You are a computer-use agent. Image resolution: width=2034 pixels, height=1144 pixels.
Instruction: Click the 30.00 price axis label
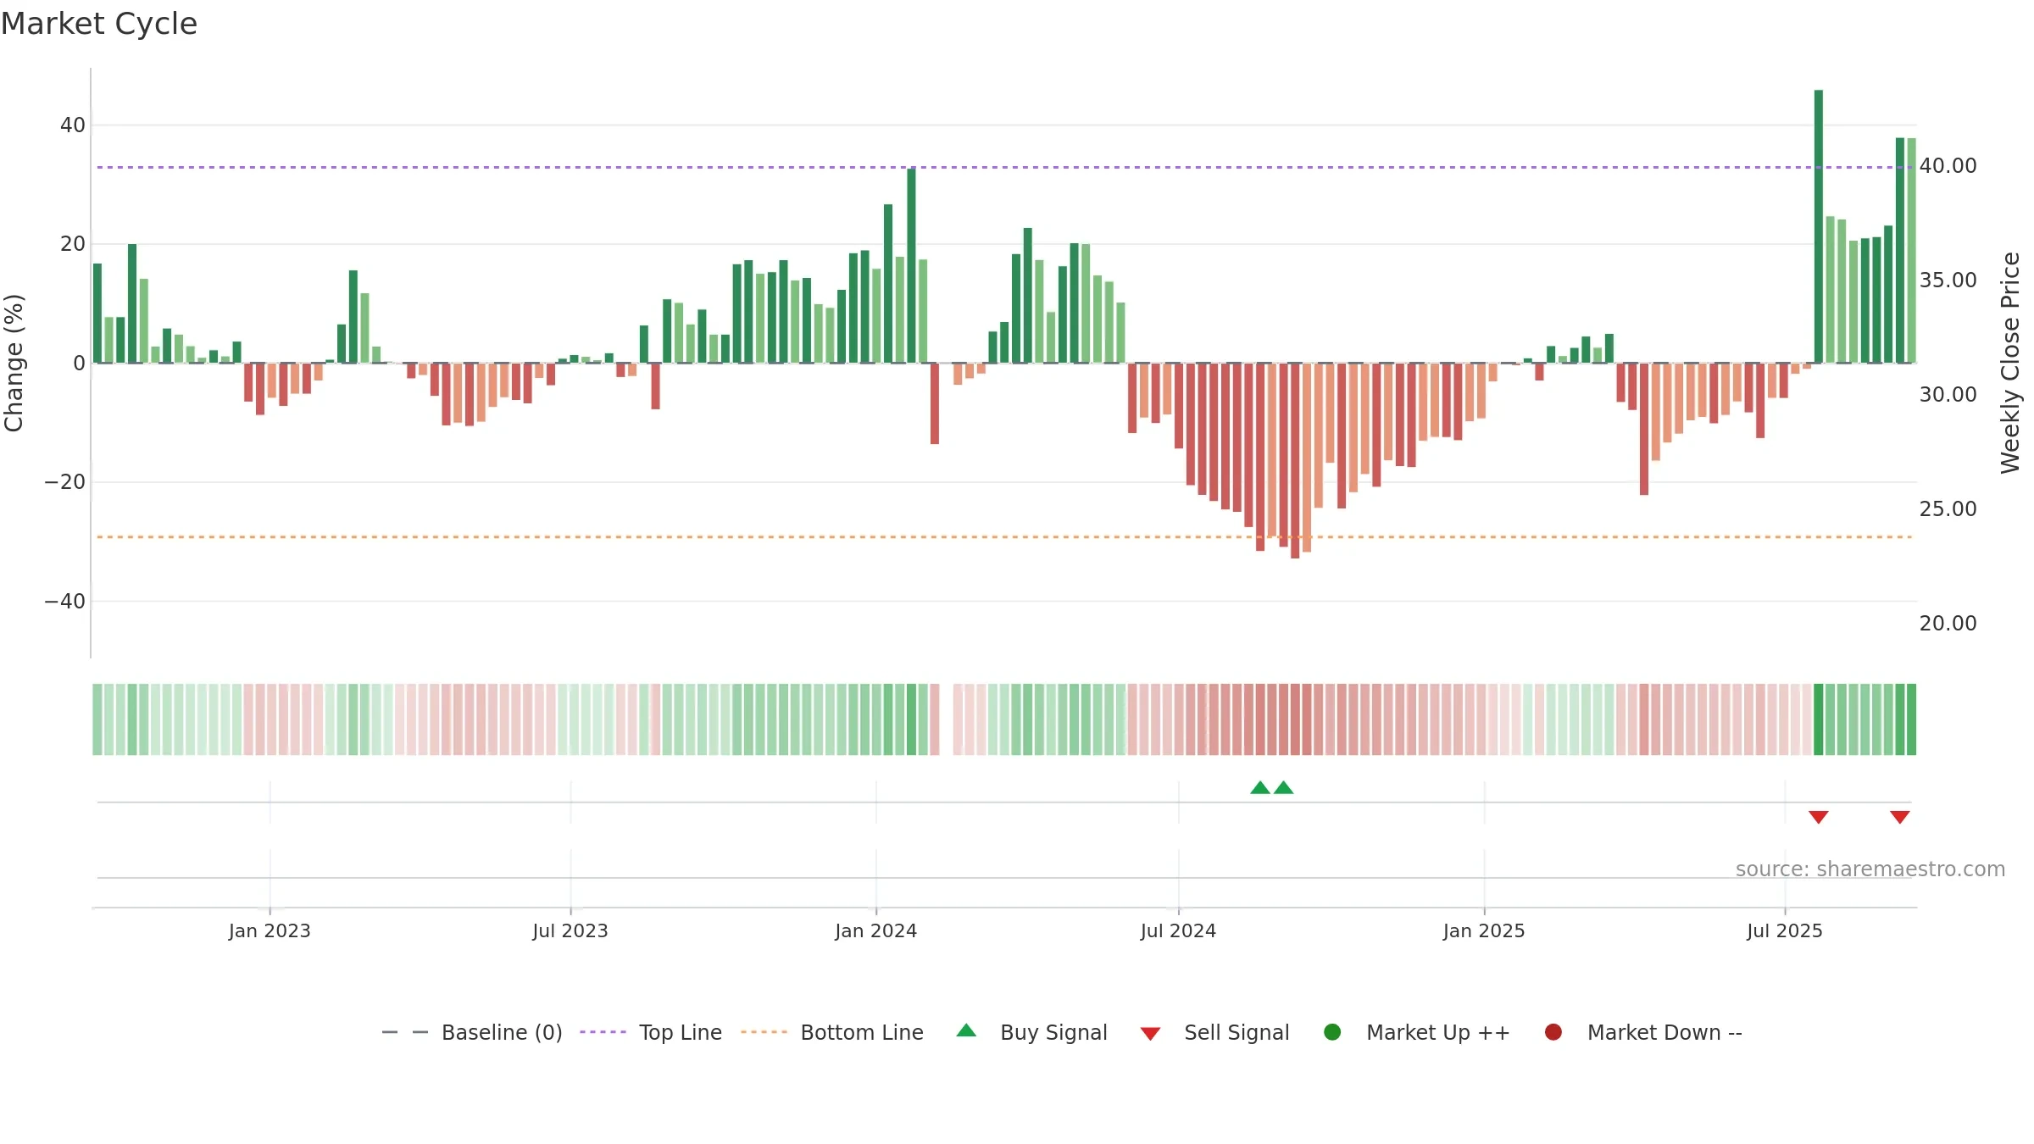click(1948, 395)
